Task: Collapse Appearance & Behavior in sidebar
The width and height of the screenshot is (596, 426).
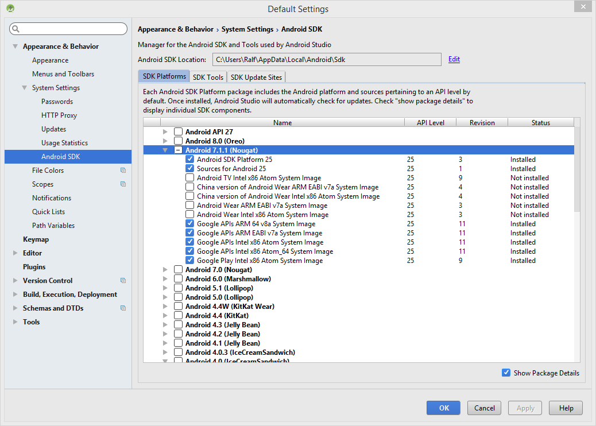Action: [x=15, y=47]
